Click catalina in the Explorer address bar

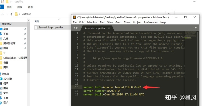(x=27, y=14)
